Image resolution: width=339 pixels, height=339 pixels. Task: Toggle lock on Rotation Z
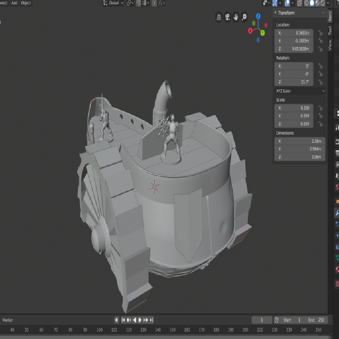click(321, 82)
